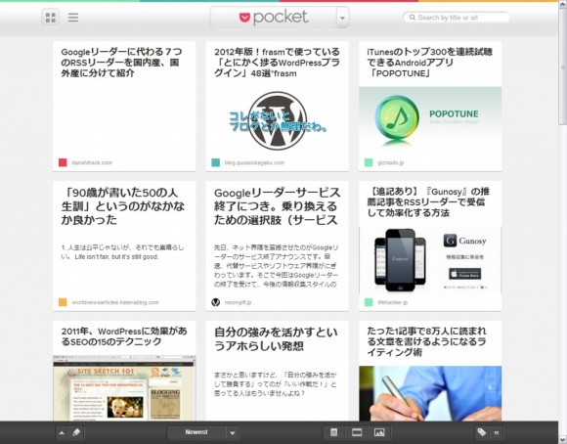
Task: Open the tags icon
Action: 482,432
